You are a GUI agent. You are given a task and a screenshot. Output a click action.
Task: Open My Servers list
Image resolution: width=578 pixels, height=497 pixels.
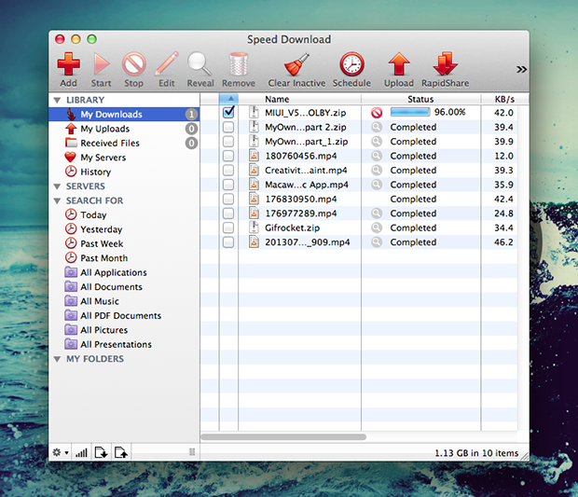(x=124, y=158)
